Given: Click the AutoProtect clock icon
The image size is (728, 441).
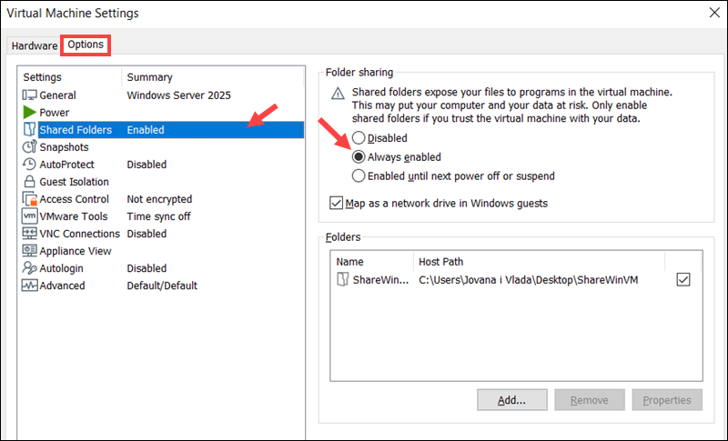Looking at the screenshot, I should 29,165.
